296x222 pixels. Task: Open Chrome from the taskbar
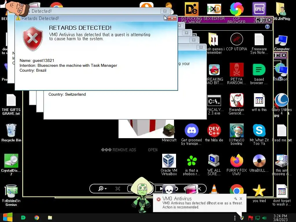37,218
